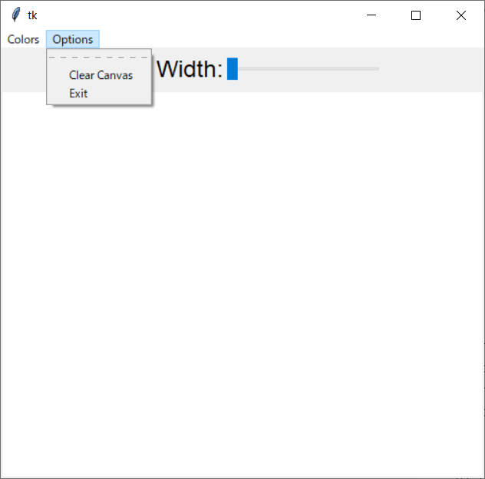Click the dashed tear-off line in menu
485x479 pixels.
99,58
